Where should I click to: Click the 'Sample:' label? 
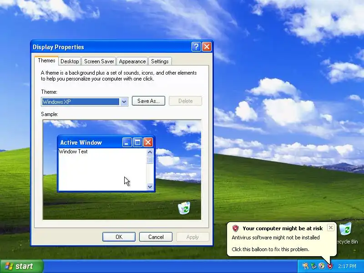(x=50, y=114)
